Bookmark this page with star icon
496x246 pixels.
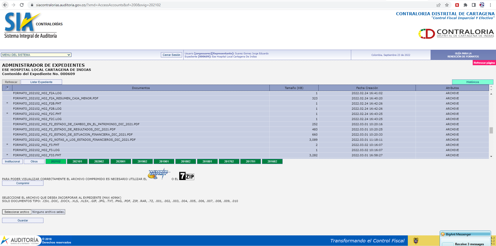[447, 5]
